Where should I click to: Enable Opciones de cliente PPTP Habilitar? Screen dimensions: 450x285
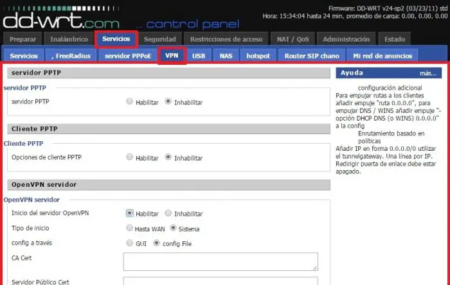pyautogui.click(x=130, y=157)
